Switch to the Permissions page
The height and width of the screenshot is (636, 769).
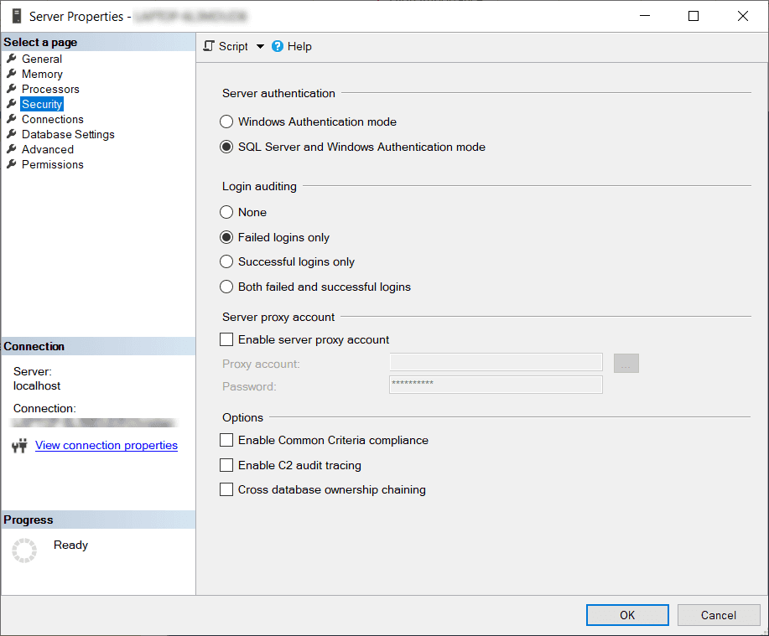point(52,164)
